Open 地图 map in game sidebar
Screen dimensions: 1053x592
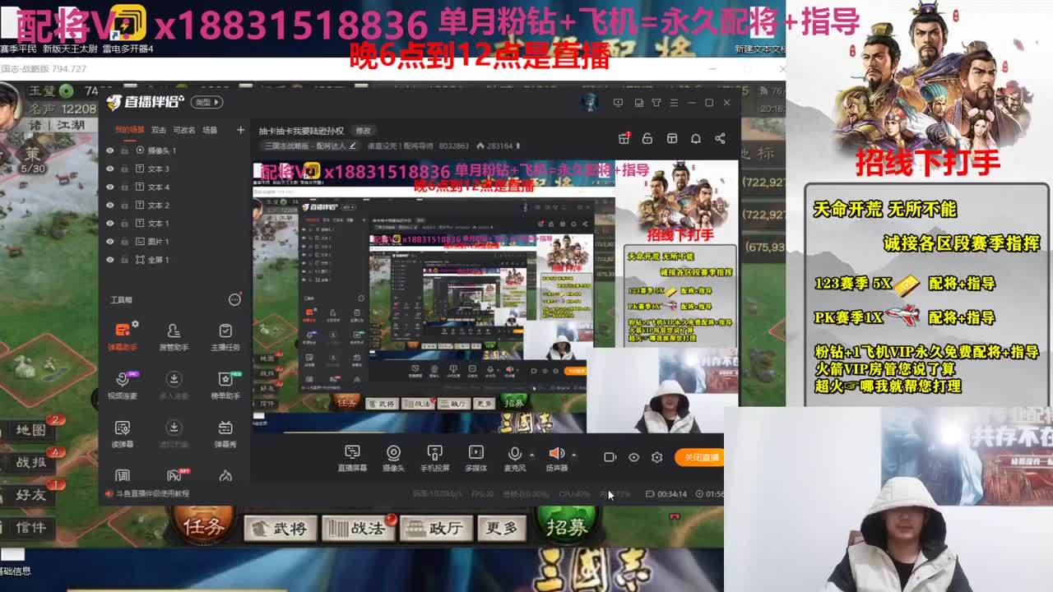click(x=31, y=430)
